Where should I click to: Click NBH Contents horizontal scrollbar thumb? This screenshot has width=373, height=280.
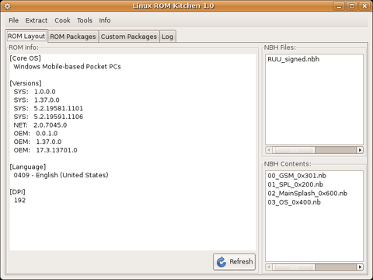(x=294, y=267)
